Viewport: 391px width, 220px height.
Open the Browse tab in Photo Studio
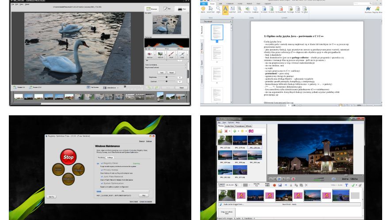click(151, 8)
